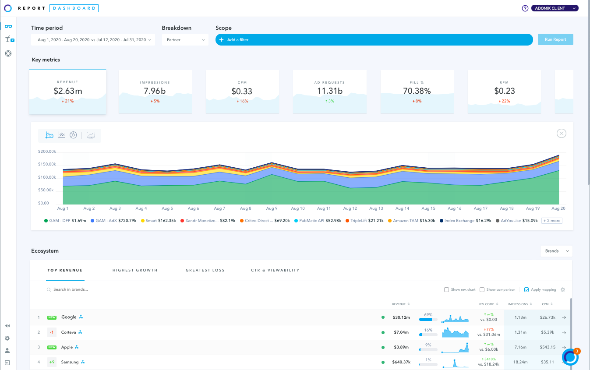Sort table by Revenue column
This screenshot has width=590, height=370.
(x=401, y=304)
